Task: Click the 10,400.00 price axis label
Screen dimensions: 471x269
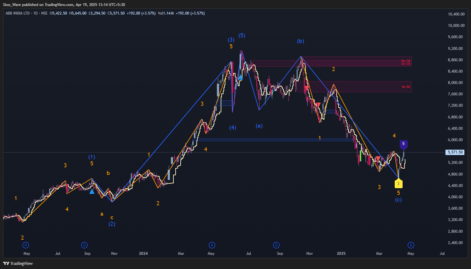Action: pyautogui.click(x=456, y=14)
